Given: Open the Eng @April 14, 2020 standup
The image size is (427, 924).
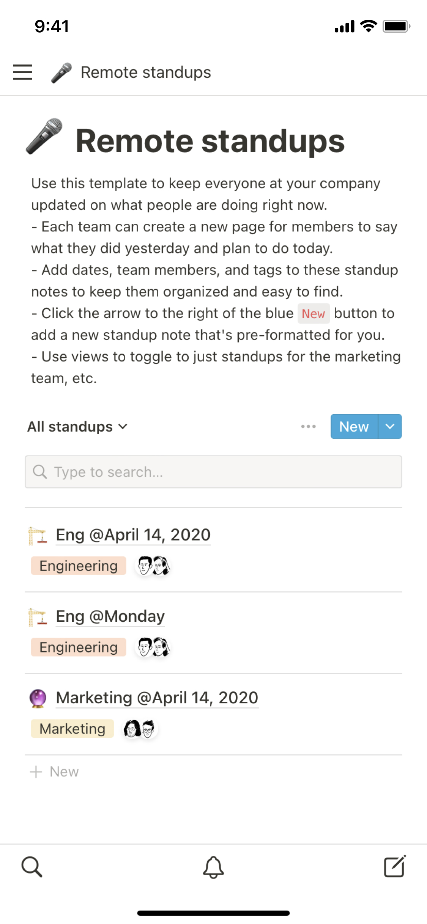Looking at the screenshot, I should (x=133, y=535).
